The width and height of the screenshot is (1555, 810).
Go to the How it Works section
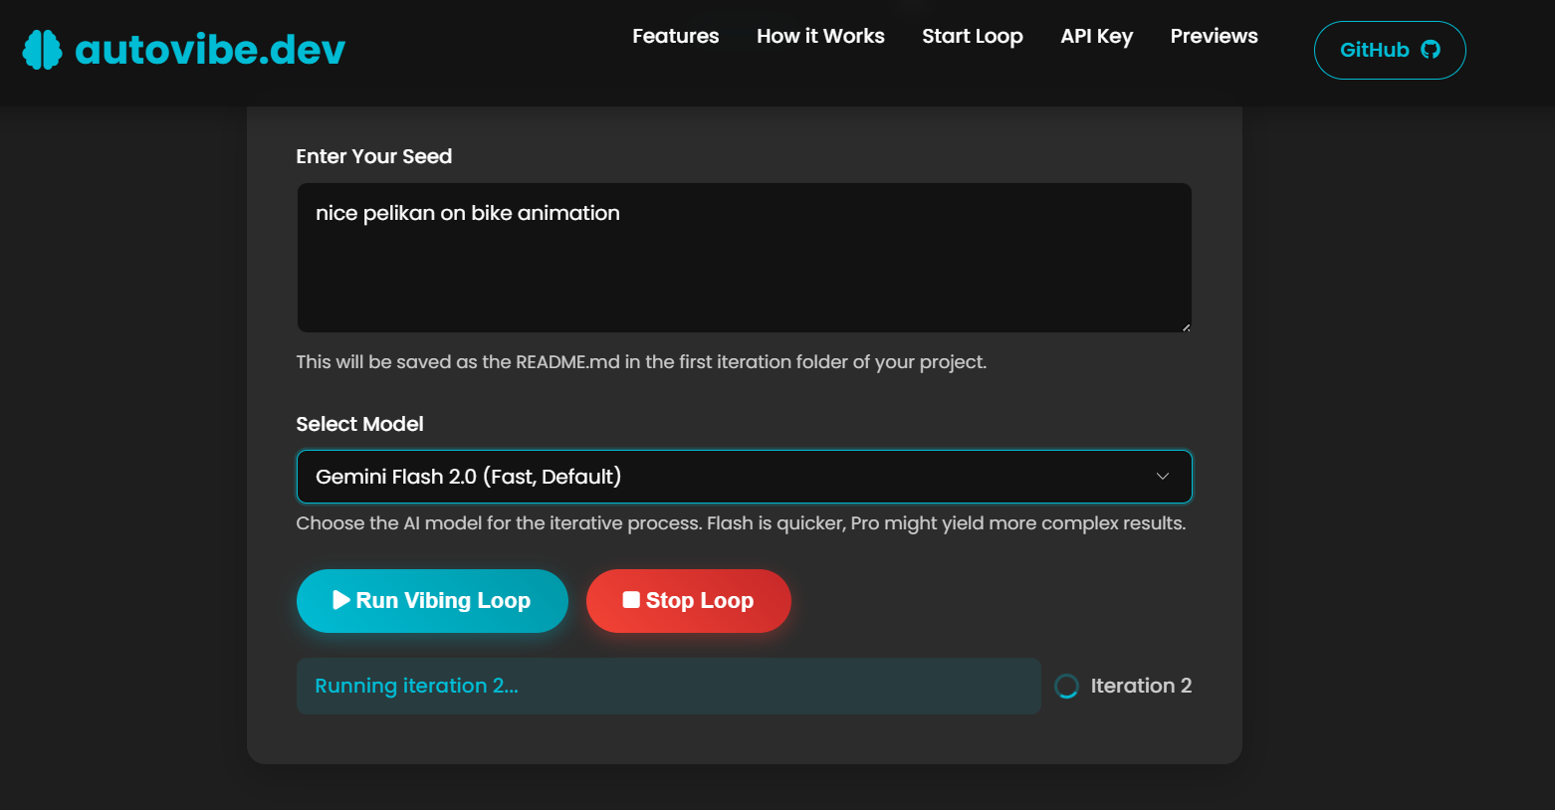coord(820,37)
